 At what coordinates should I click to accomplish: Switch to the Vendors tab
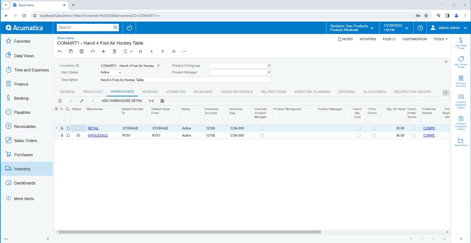[x=150, y=92]
